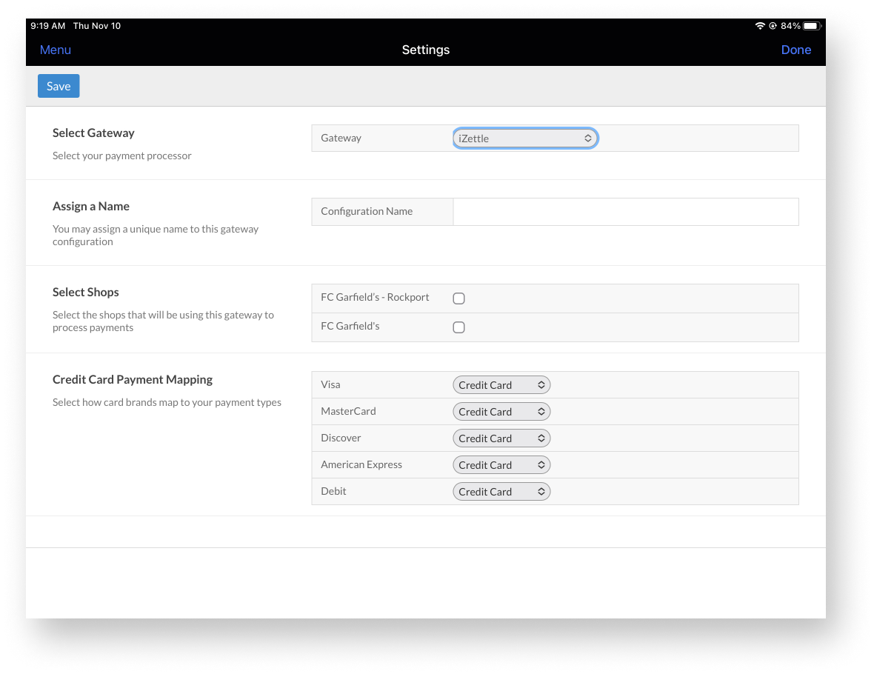Click the Settings title text
The width and height of the screenshot is (874, 674).
pos(426,50)
